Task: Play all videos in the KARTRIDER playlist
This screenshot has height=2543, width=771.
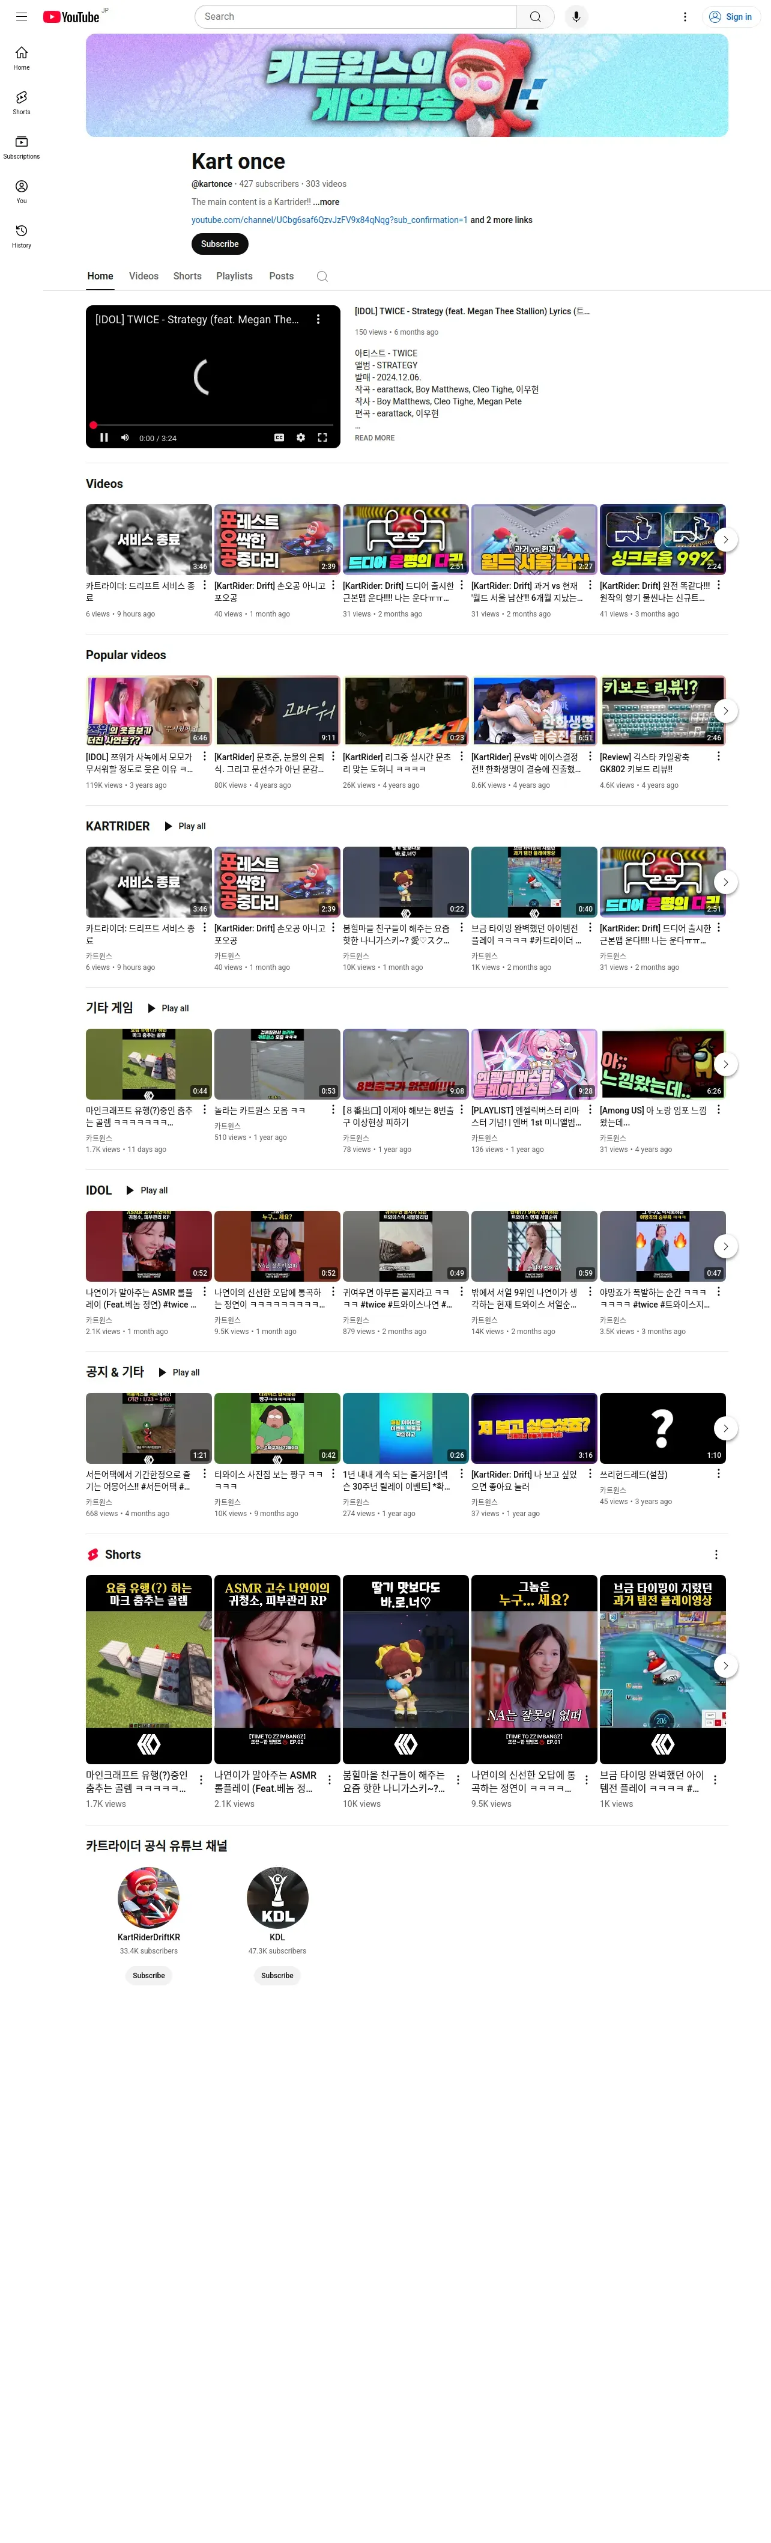Action: [184, 826]
